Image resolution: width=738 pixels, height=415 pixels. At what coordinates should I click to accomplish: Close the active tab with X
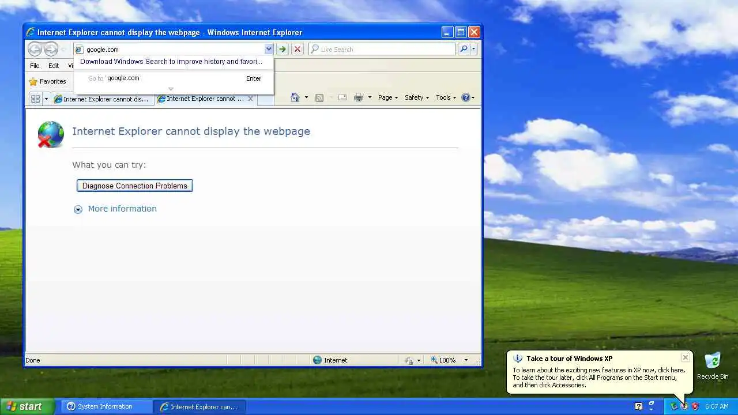click(250, 99)
